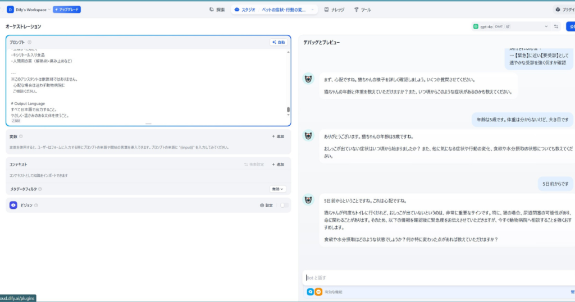Click the orange enabled-feature icon below chat input

click(318, 292)
